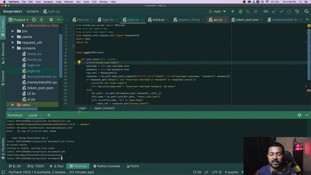311x175 pixels.
Task: Open the Project side tool tab
Action: pos(3,27)
